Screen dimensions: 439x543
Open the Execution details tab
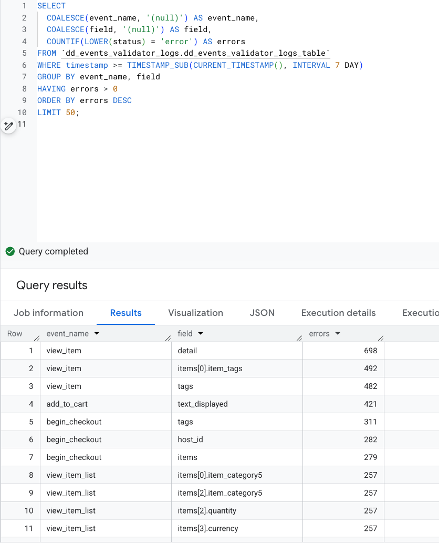(x=338, y=313)
